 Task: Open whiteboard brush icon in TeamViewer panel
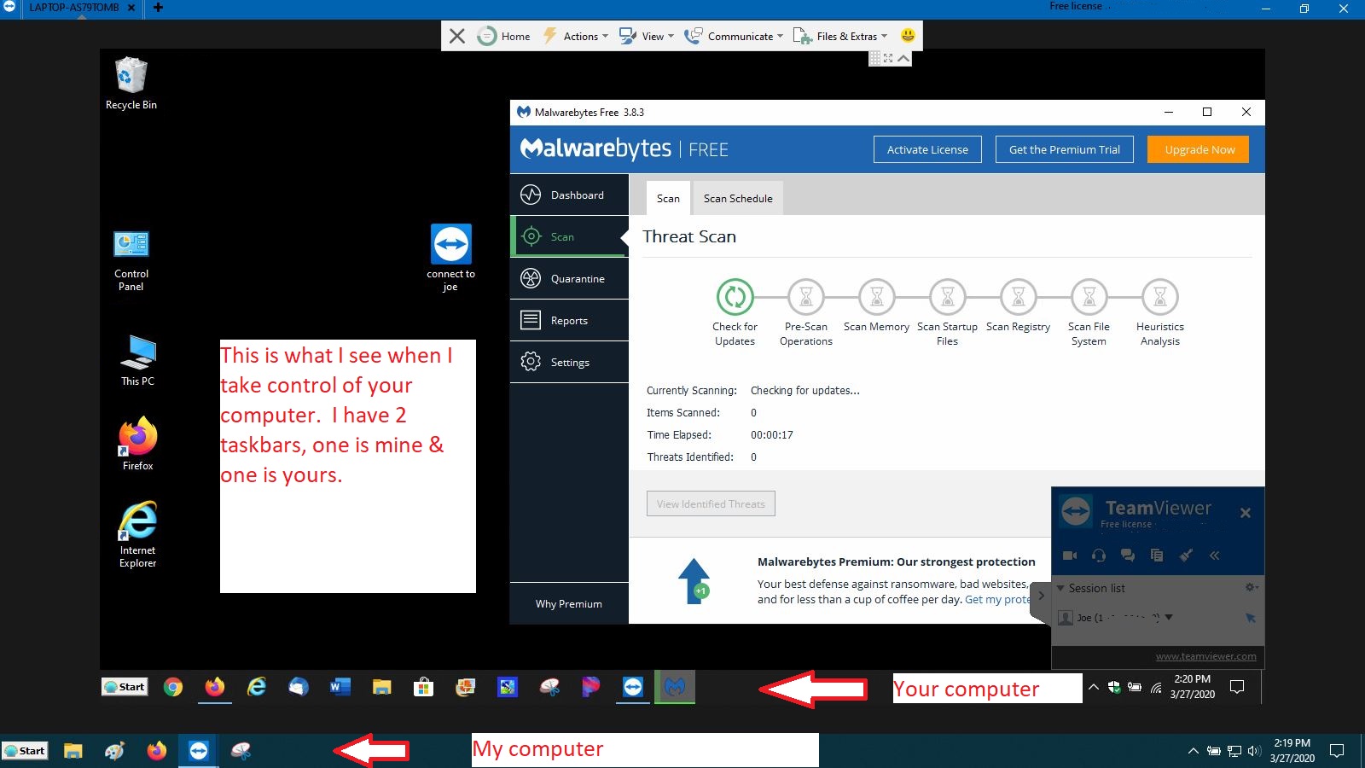1186,556
